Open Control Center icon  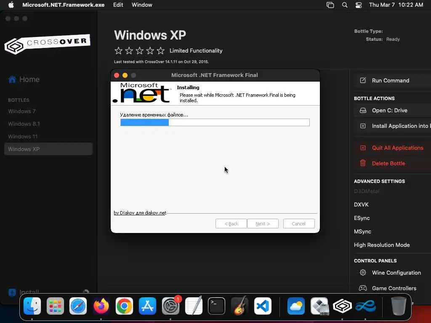pyautogui.click(x=359, y=5)
